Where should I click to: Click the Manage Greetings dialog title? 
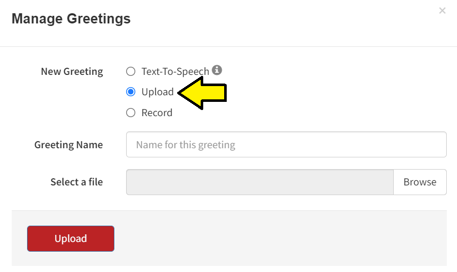tap(71, 19)
